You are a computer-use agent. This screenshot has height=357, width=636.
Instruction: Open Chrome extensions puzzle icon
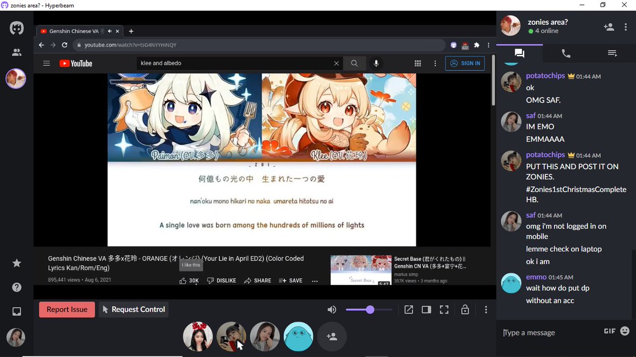tap(476, 45)
